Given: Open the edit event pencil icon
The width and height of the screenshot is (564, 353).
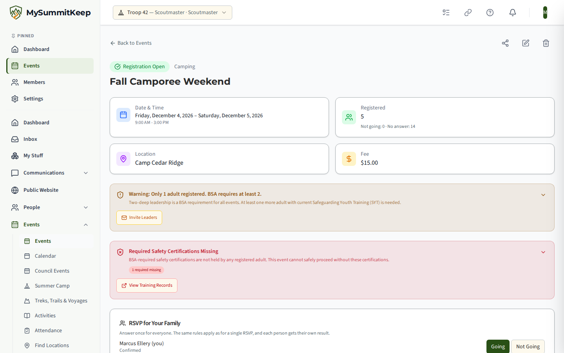Looking at the screenshot, I should tap(526, 43).
